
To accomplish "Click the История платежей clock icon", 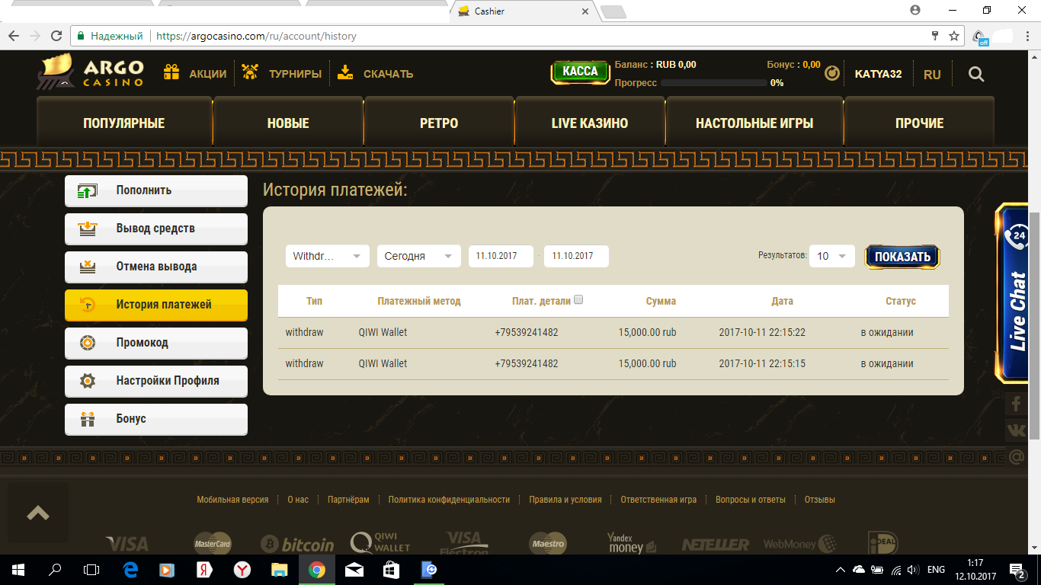I will pos(88,305).
